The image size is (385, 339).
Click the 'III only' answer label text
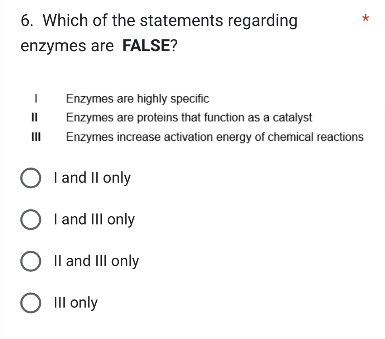[x=75, y=302]
